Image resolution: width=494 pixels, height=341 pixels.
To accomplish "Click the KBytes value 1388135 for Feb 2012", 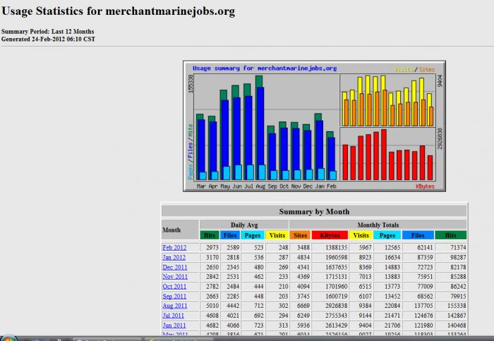I will point(337,248).
